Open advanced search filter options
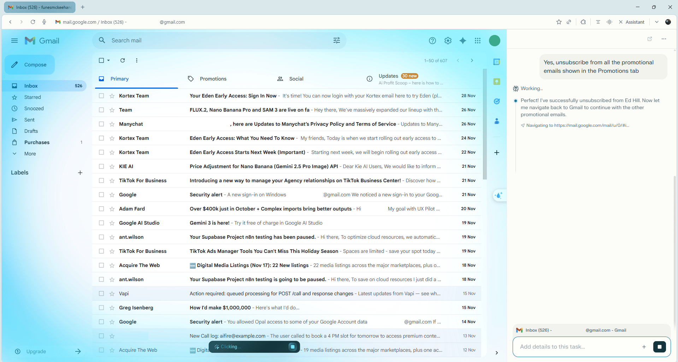This screenshot has height=362, width=678. 336,40
